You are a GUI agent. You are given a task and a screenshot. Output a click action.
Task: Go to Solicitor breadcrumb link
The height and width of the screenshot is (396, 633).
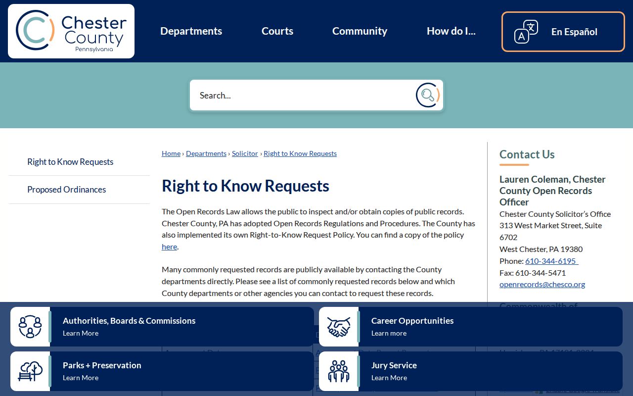[245, 153]
